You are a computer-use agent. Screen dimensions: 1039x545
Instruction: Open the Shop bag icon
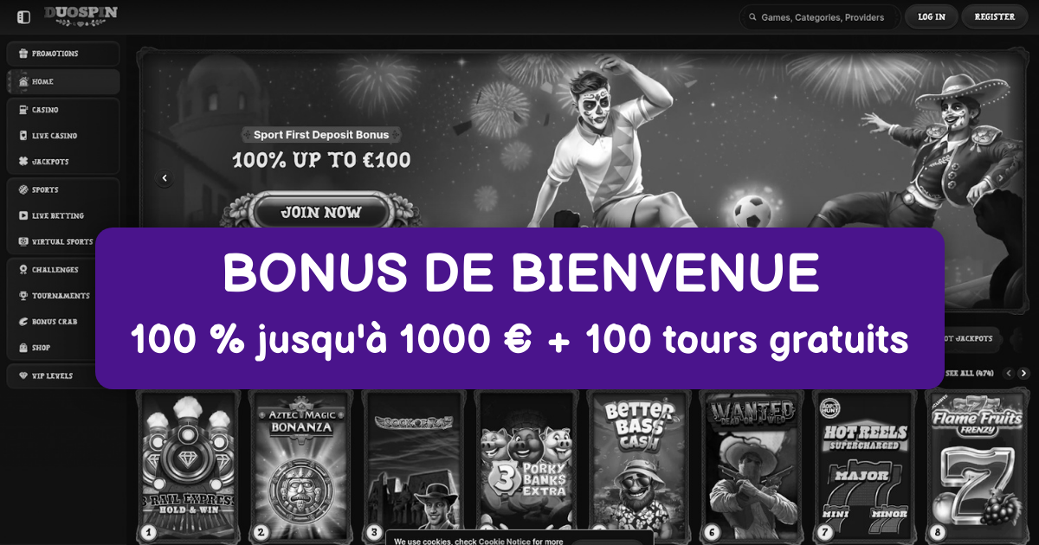[x=23, y=348]
